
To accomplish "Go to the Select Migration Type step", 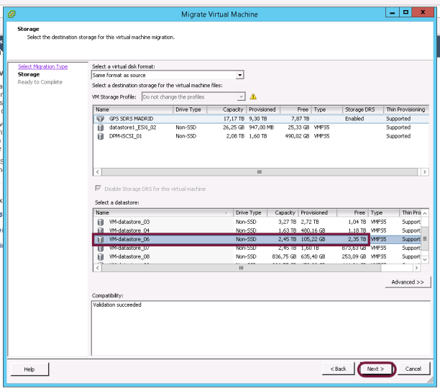I will click(x=42, y=67).
